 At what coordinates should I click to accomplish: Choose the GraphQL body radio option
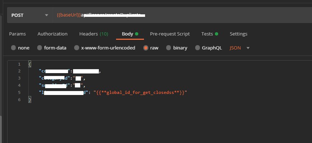[197, 48]
